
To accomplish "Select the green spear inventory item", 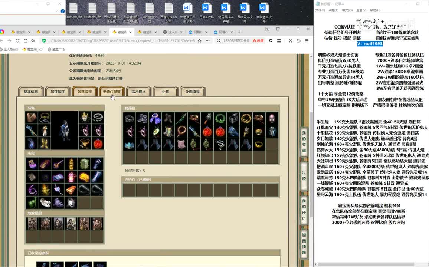I will [181, 119].
